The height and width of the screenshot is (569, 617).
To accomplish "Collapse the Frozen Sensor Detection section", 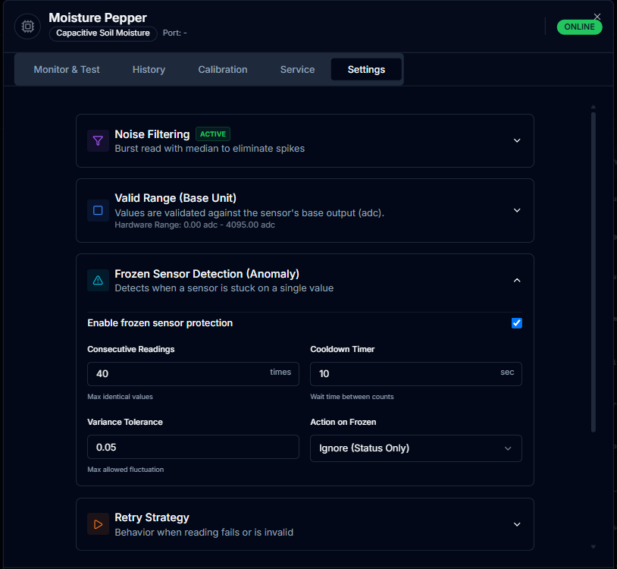I will click(x=517, y=281).
